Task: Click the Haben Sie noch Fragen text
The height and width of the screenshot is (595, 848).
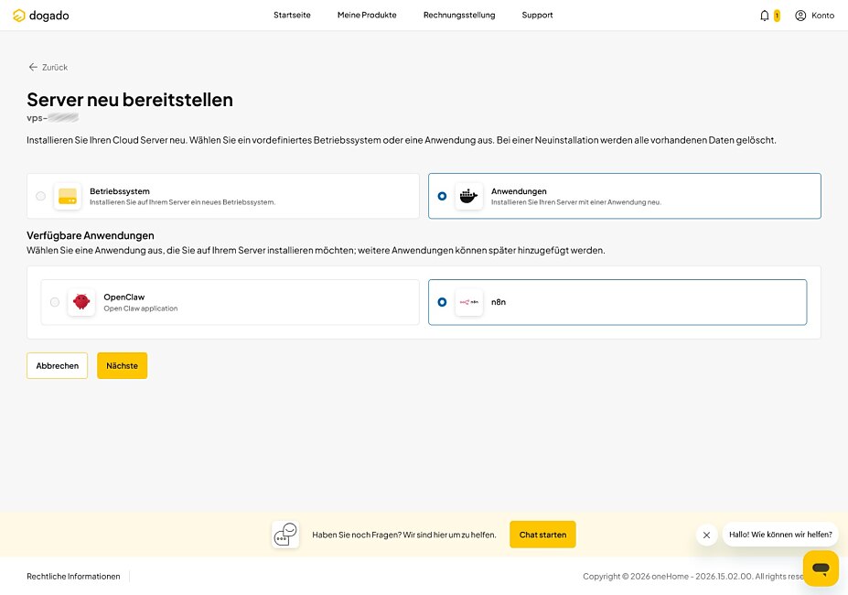Action: pyautogui.click(x=404, y=535)
